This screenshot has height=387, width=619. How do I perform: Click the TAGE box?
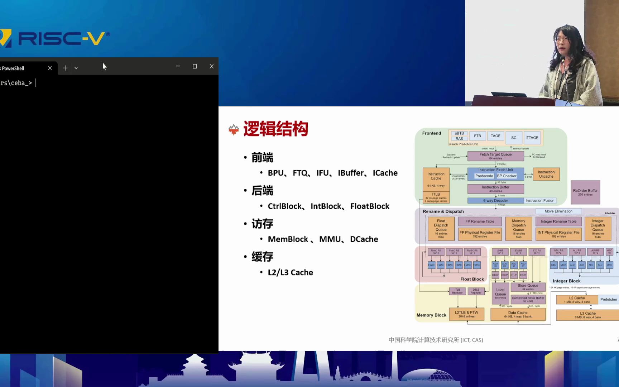point(496,136)
